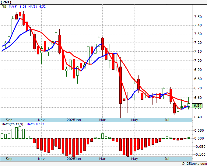Click the 7.50 price axis label
The height and width of the screenshot is (166, 207).
(198, 17)
